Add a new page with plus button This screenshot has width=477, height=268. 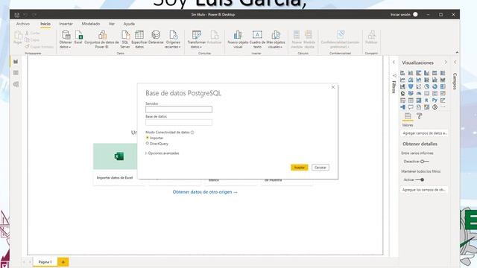click(63, 262)
